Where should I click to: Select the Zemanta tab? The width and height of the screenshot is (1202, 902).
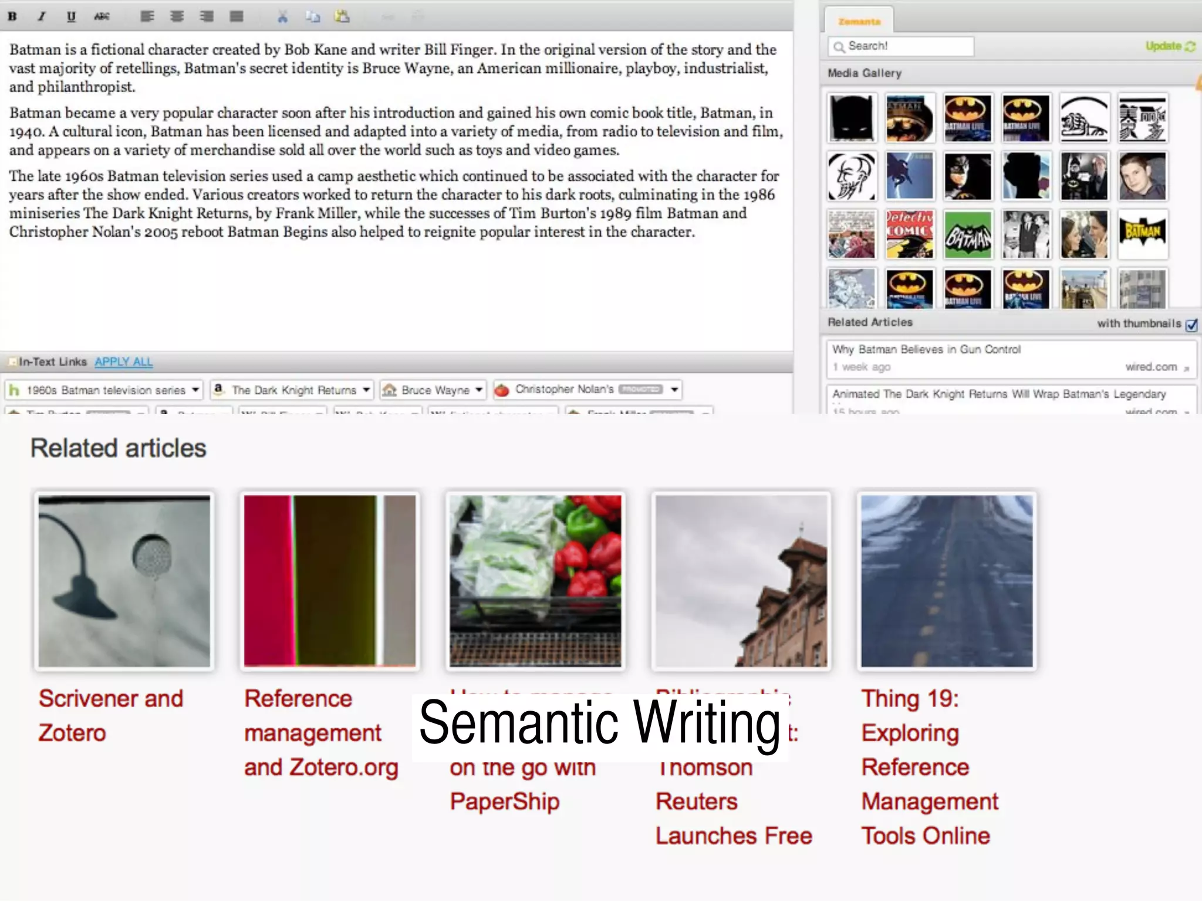(859, 22)
